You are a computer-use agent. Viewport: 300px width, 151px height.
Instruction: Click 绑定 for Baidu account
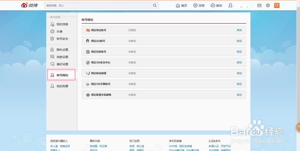pos(239,52)
